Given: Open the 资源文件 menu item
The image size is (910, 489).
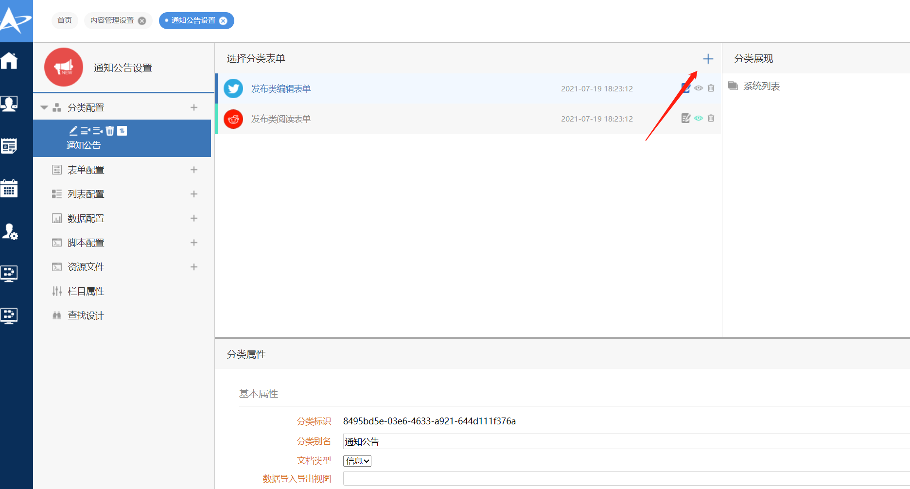Looking at the screenshot, I should (x=86, y=267).
